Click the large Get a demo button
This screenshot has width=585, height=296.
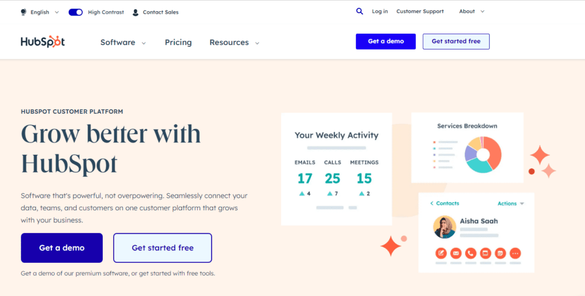coord(62,248)
